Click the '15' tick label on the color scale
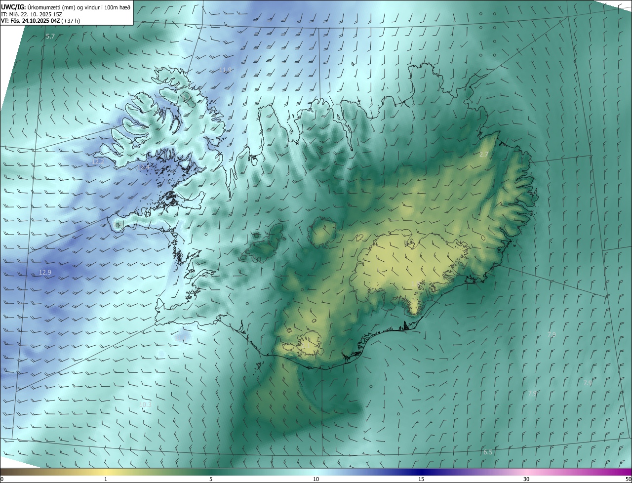 tap(421, 479)
